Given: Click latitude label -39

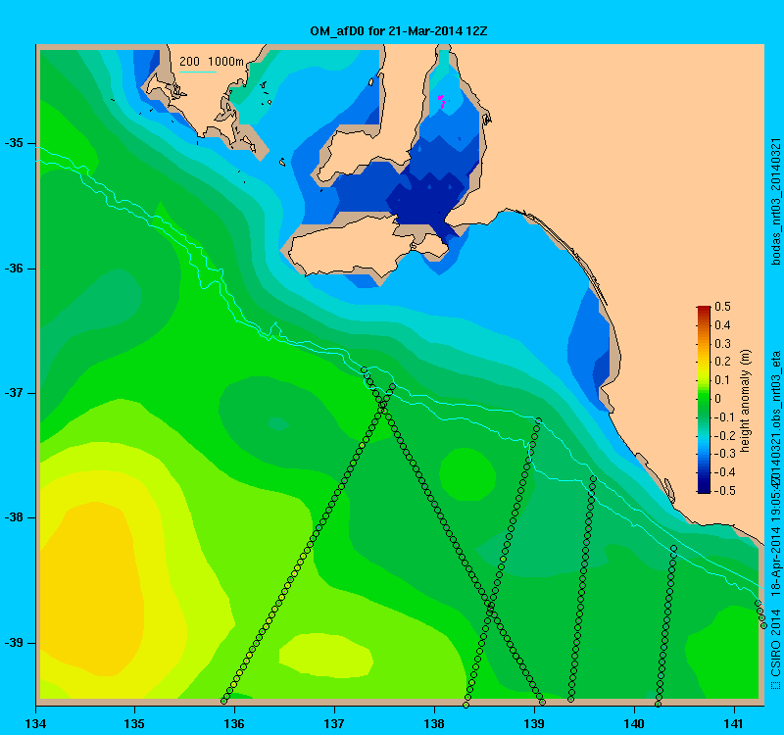Looking at the screenshot, I should click(14, 643).
